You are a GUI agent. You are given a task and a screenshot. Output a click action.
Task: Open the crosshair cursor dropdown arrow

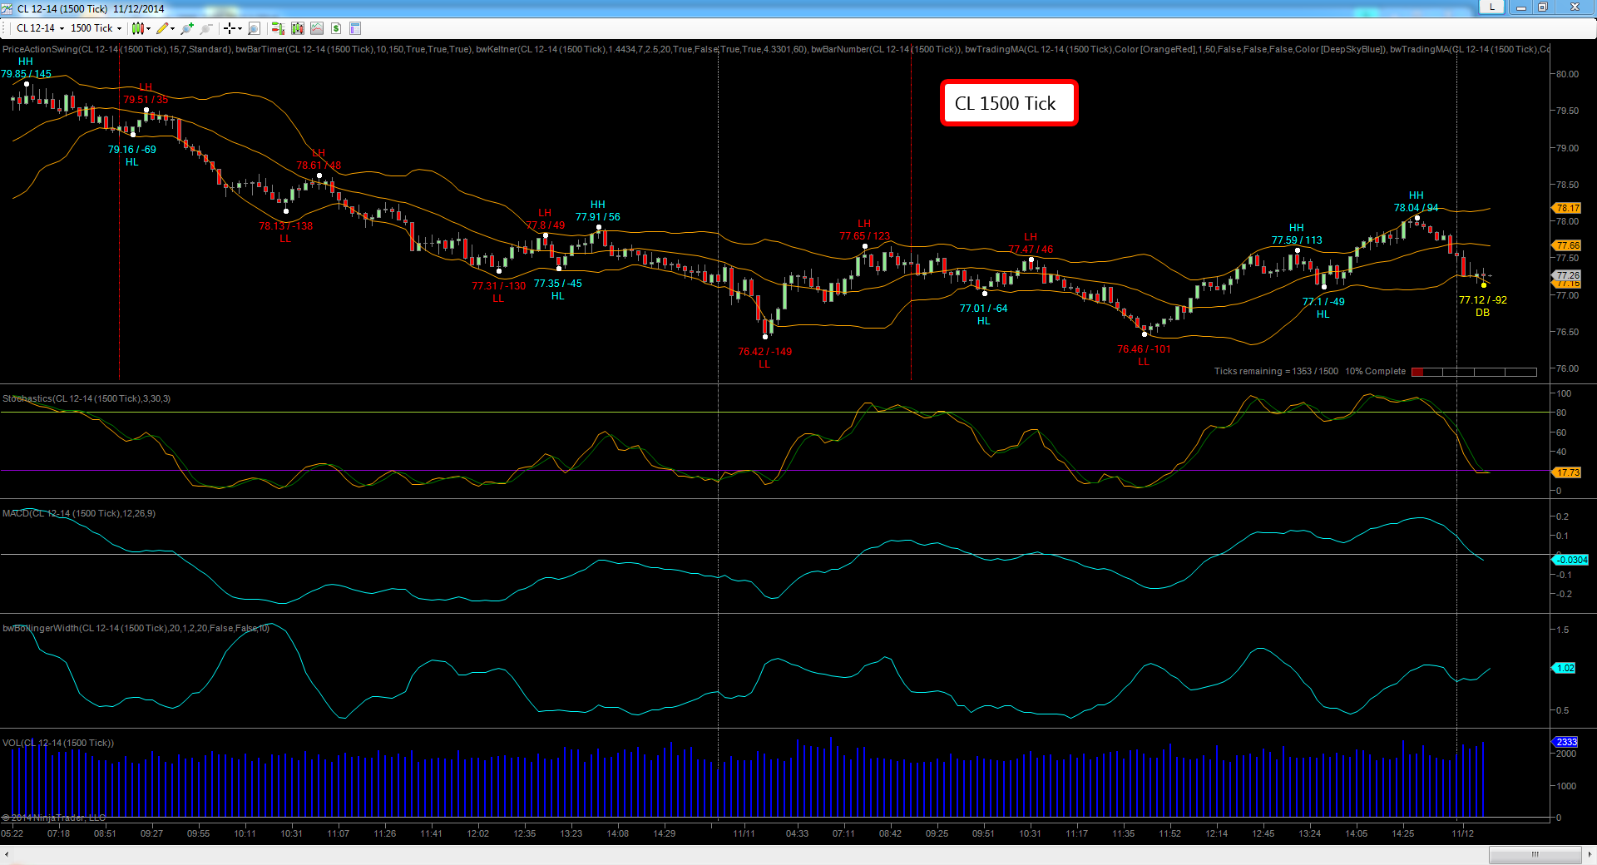(240, 28)
